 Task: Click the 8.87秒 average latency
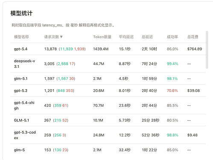click(125, 64)
